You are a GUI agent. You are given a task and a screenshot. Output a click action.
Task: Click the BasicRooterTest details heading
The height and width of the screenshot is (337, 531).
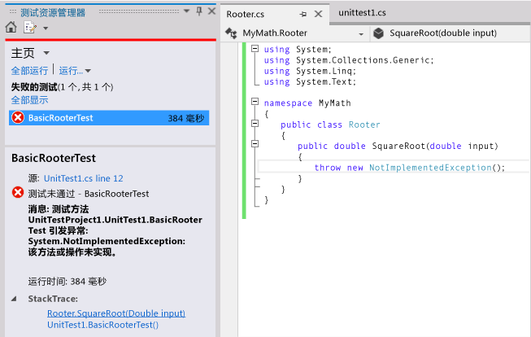pyautogui.click(x=54, y=158)
